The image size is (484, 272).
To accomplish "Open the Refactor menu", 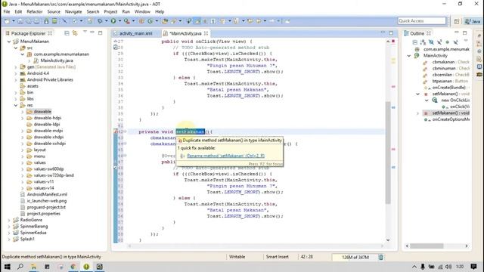I will (35, 11).
